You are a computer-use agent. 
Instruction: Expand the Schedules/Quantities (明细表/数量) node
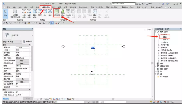pyautogui.click(x=156, y=66)
